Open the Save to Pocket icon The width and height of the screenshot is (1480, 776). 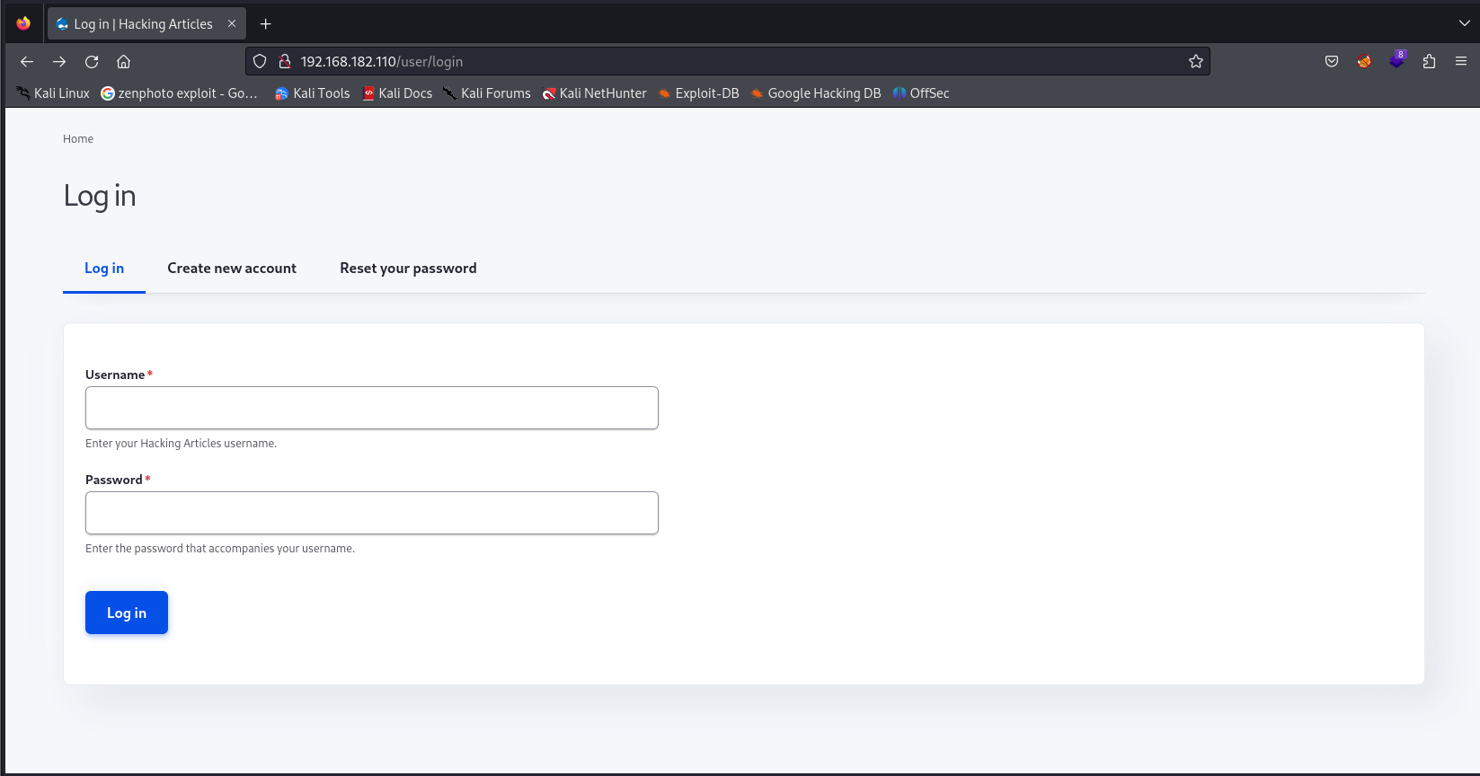[1332, 62]
